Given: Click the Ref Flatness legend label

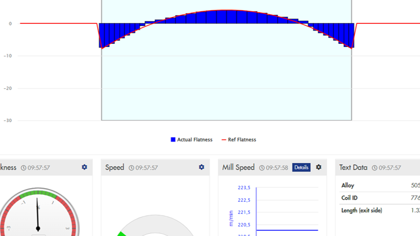Looking at the screenshot, I should click(x=242, y=139).
